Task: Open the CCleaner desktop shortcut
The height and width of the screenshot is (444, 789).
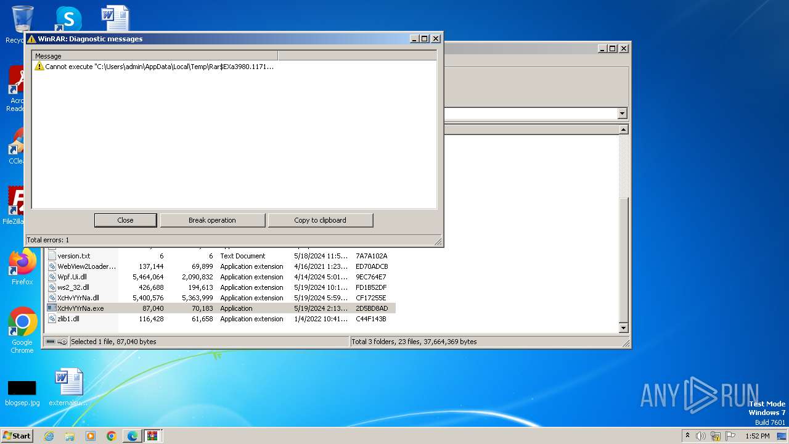Action: click(17, 147)
